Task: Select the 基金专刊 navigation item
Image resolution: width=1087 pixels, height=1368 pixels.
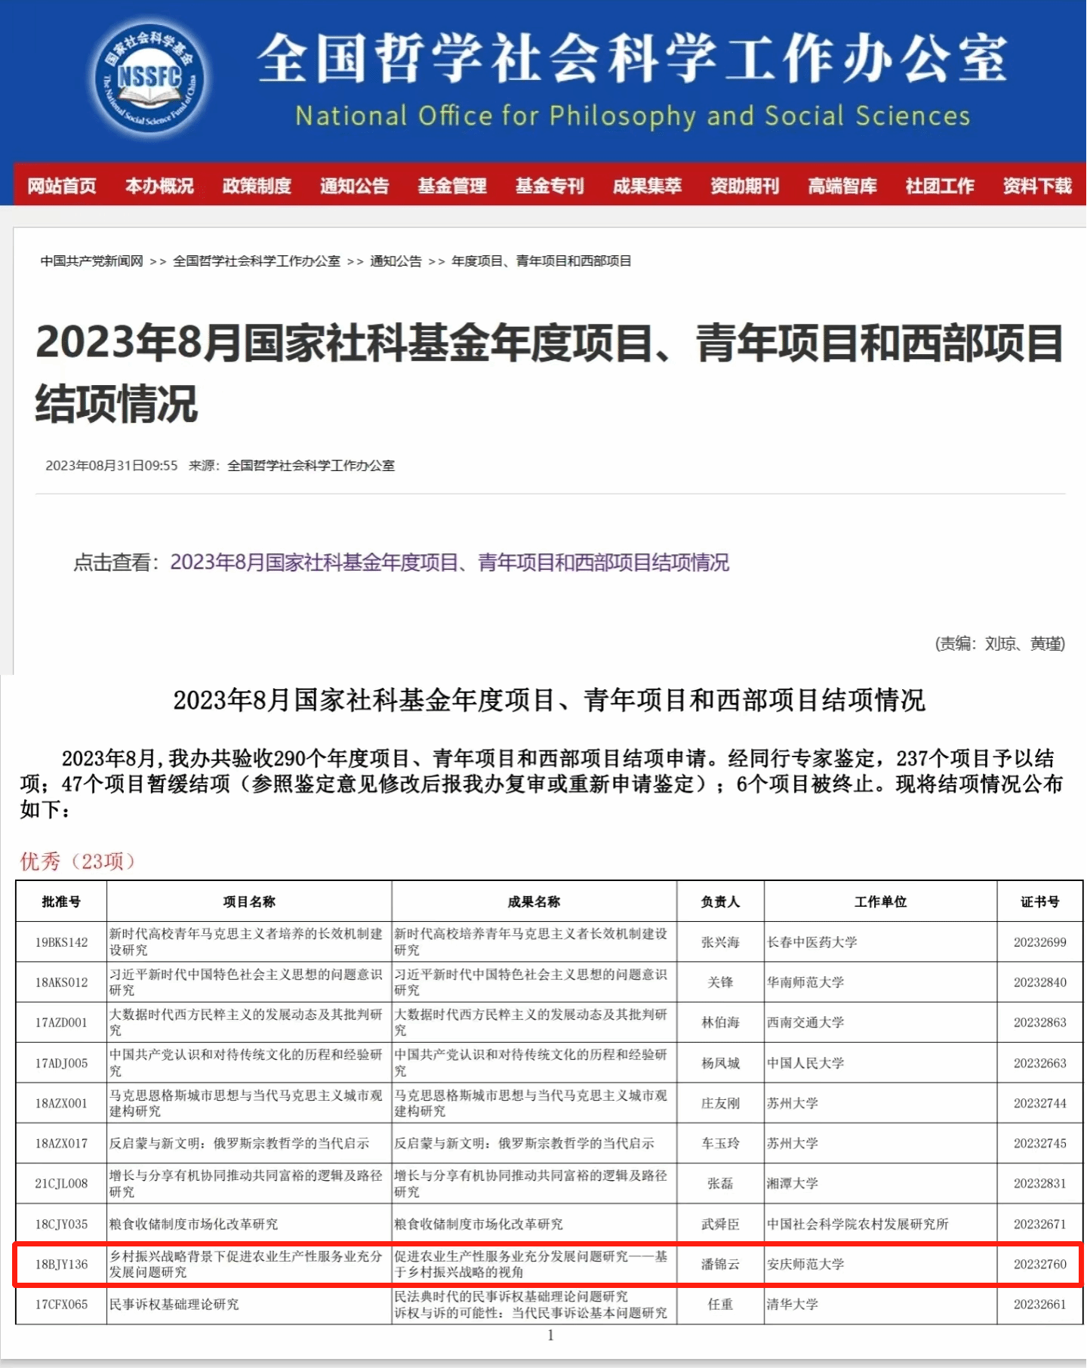Action: 550,186
